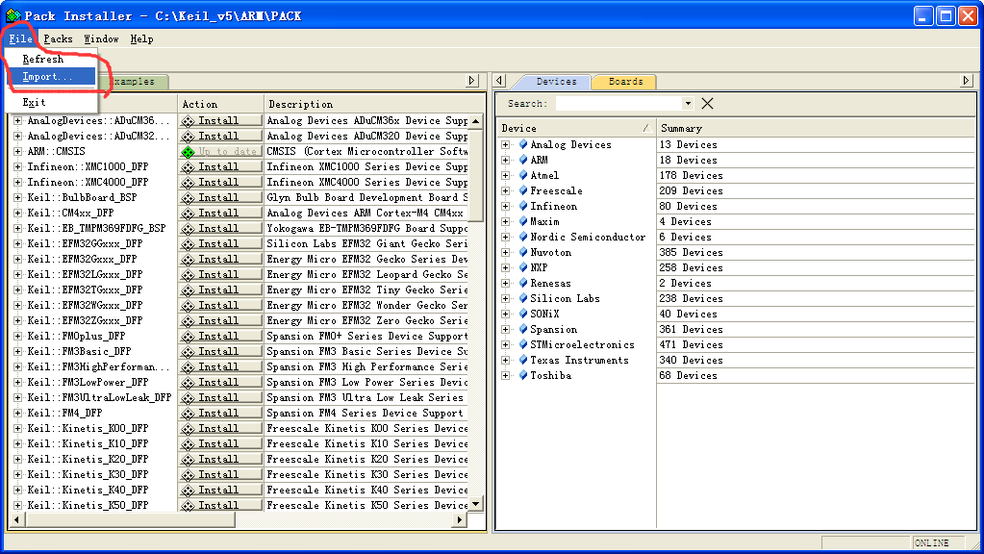The height and width of the screenshot is (554, 984).
Task: Click the device Search input field
Action: pos(618,104)
